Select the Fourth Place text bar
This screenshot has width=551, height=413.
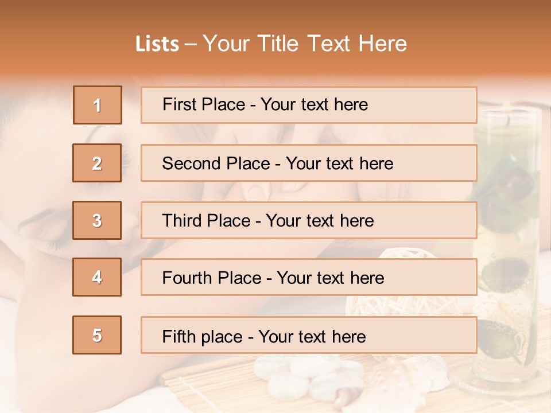309,278
